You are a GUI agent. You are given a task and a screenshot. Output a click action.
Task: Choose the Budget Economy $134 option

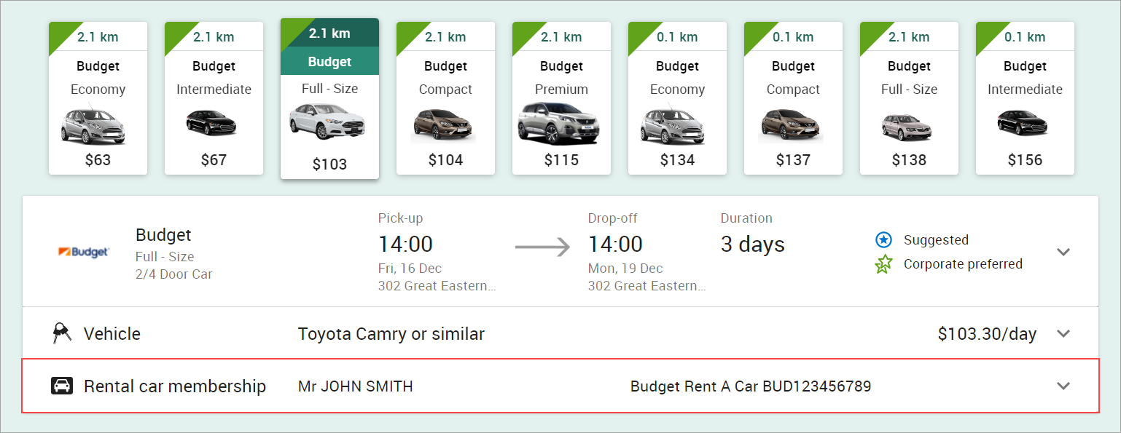point(677,98)
